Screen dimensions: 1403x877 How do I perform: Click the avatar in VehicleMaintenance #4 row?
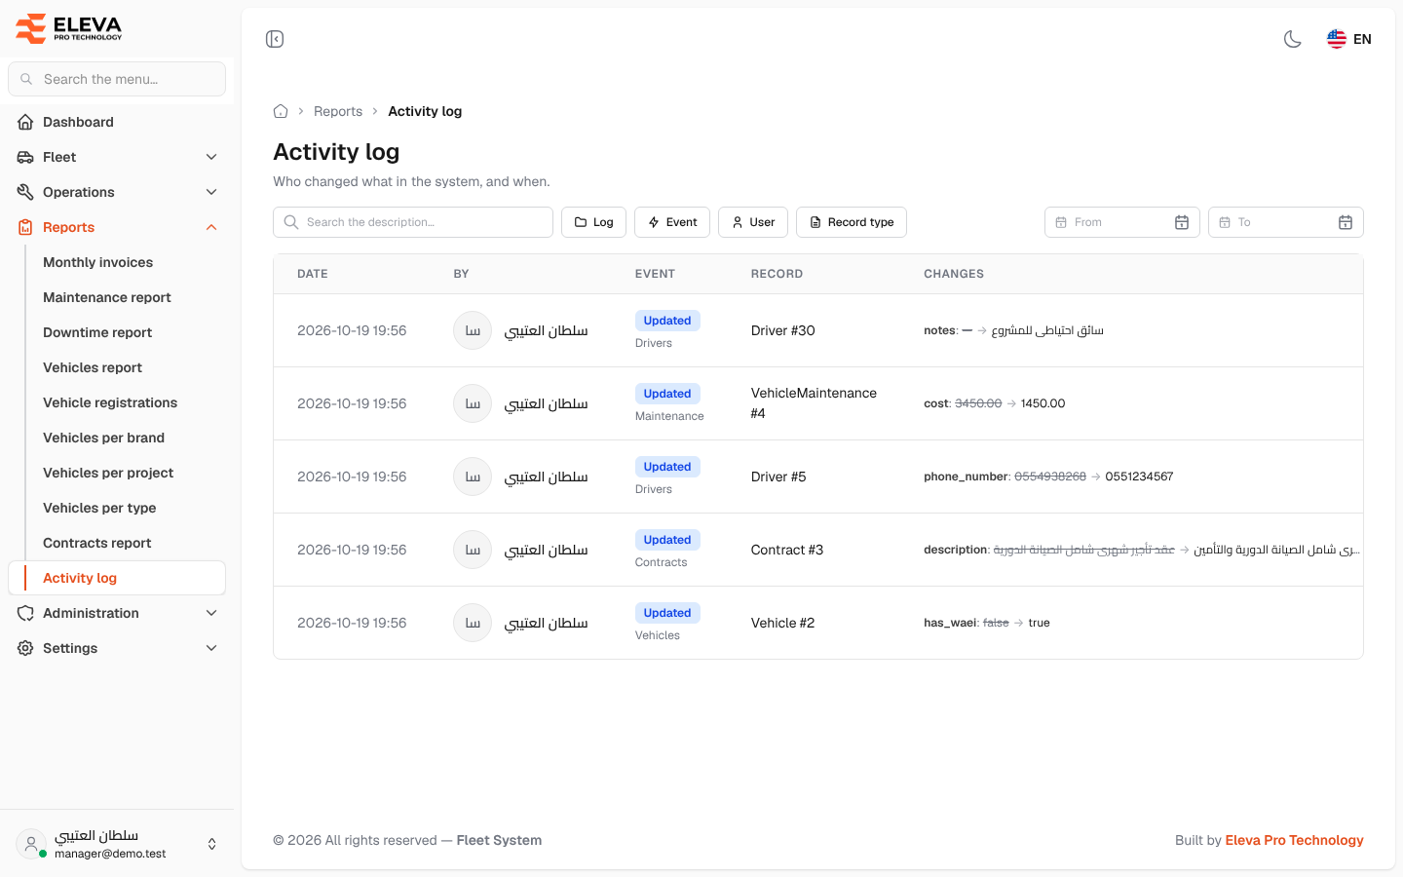tap(473, 403)
